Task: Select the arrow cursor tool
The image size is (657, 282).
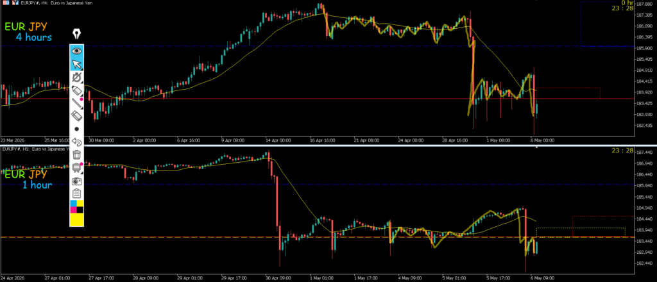Action: [77, 64]
